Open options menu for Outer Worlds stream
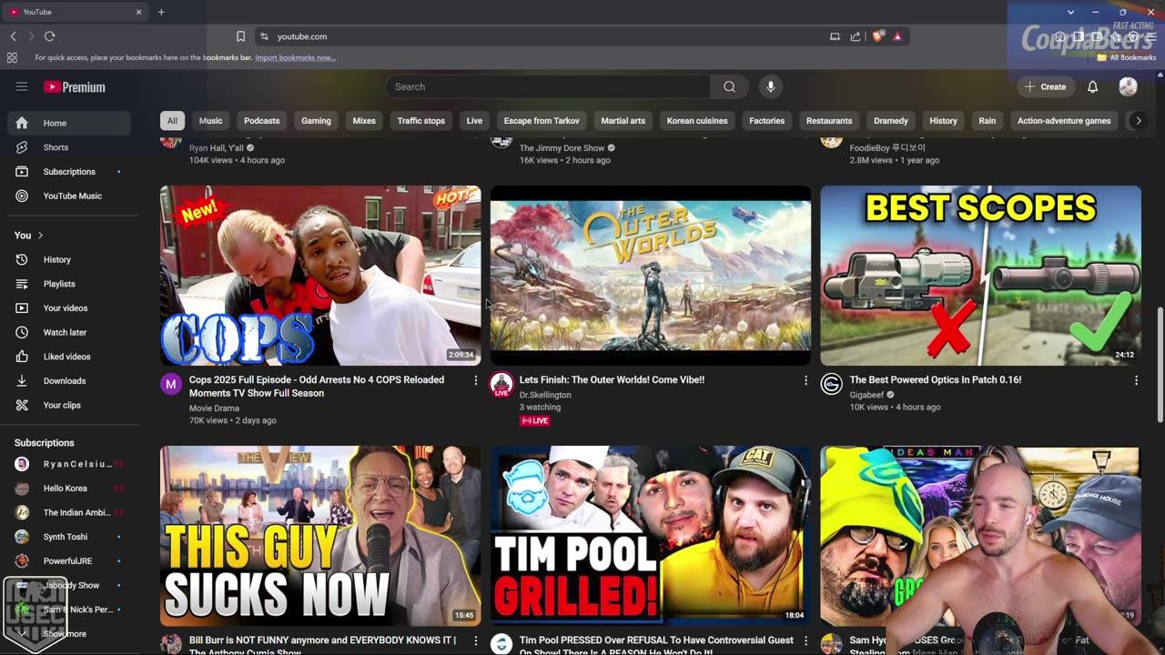1165x655 pixels. (805, 380)
